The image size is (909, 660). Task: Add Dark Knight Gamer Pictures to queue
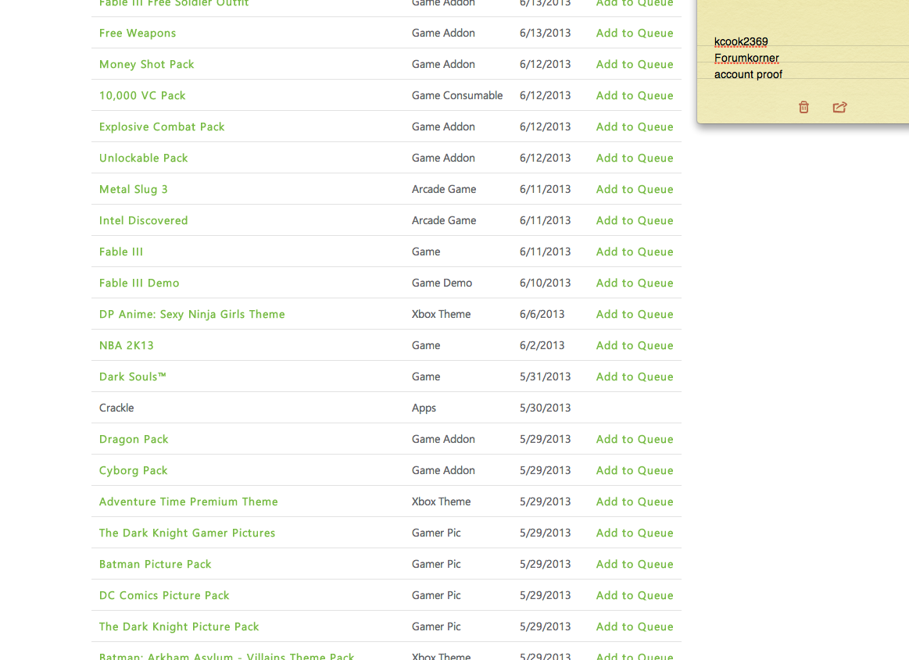[635, 533]
